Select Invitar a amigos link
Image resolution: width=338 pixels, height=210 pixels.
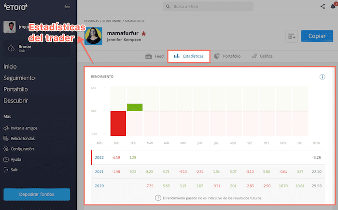click(x=24, y=128)
